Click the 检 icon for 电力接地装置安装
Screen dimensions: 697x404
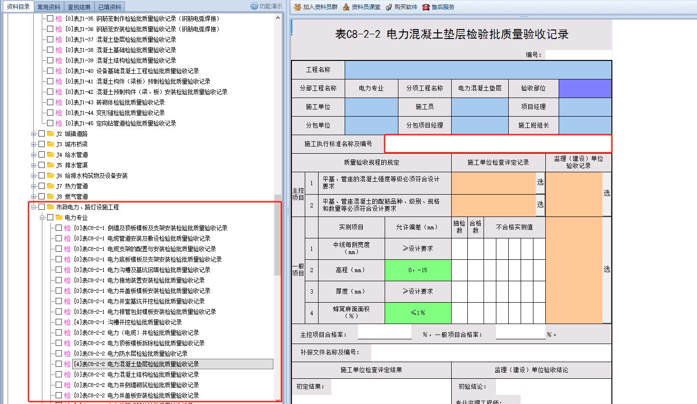pyautogui.click(x=68, y=280)
